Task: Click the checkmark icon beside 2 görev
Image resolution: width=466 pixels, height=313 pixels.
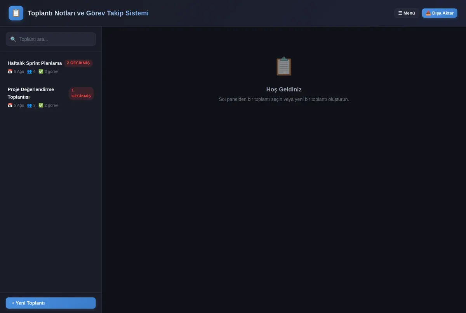Action: [41, 105]
